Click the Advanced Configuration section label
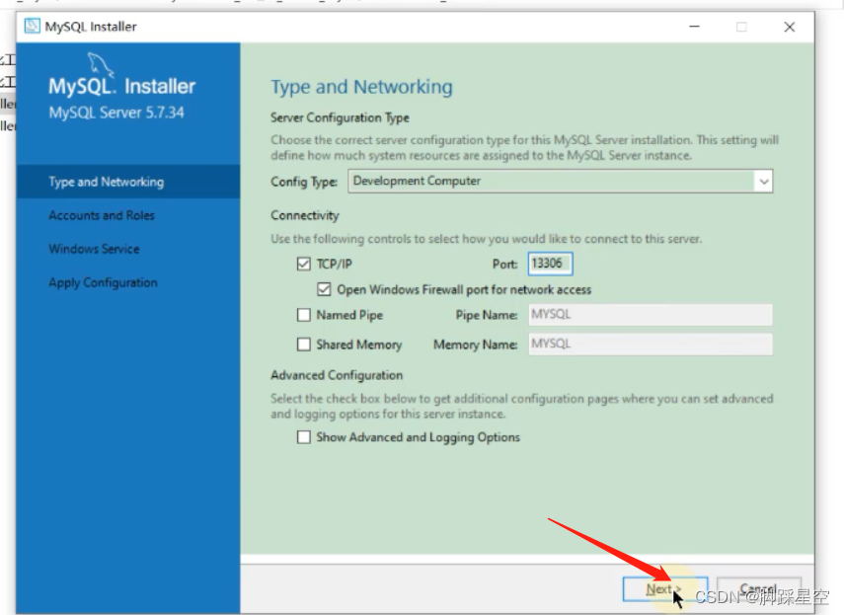 click(337, 375)
